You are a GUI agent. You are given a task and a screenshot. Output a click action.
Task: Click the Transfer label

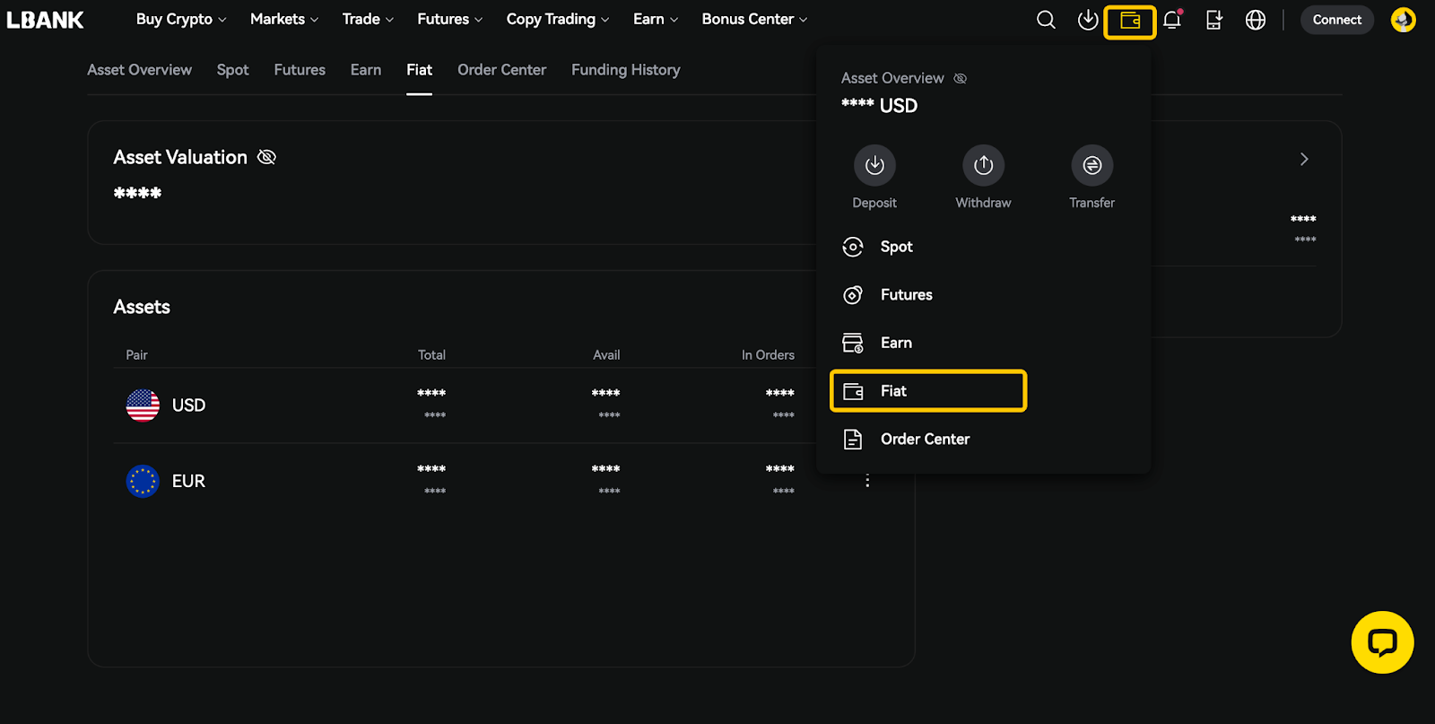[1091, 203]
